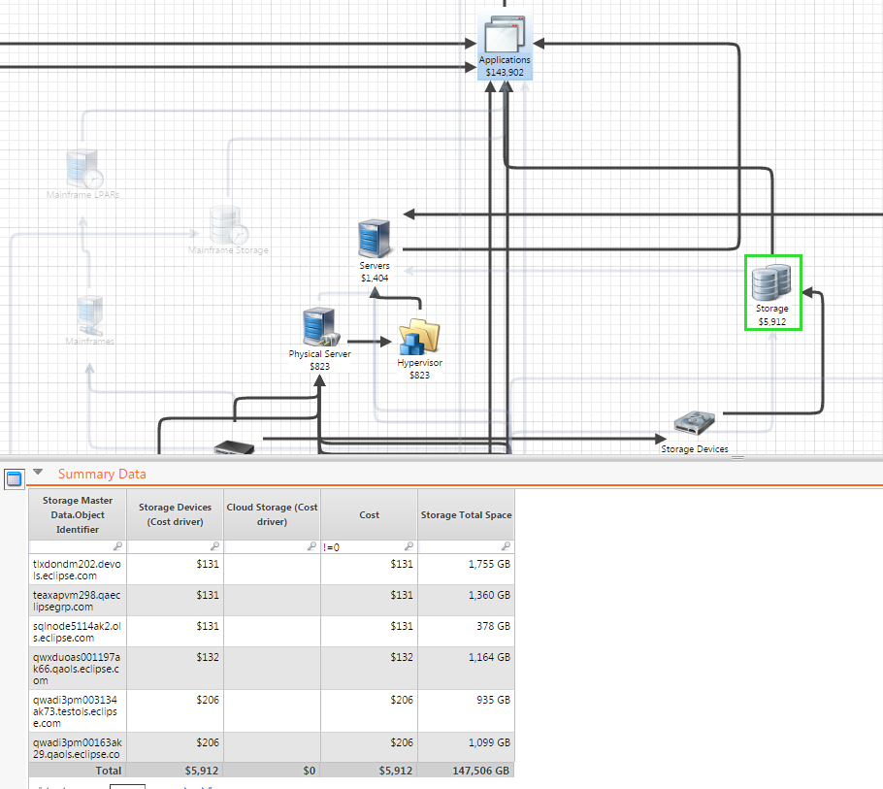The image size is (883, 789).
Task: Select the faded Mainframe Storage node
Action: tap(228, 230)
